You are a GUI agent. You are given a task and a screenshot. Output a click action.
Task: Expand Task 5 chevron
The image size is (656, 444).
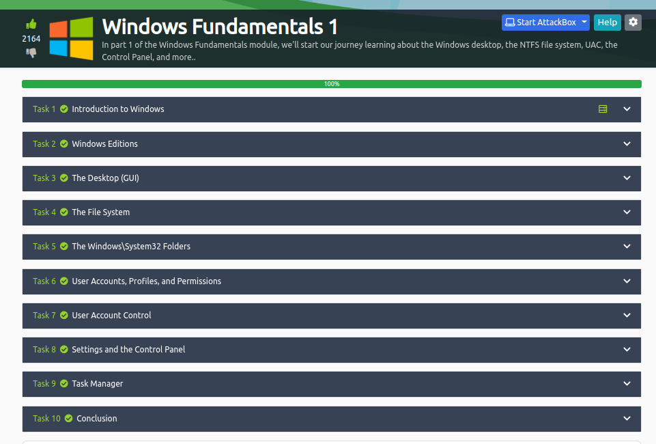627,247
